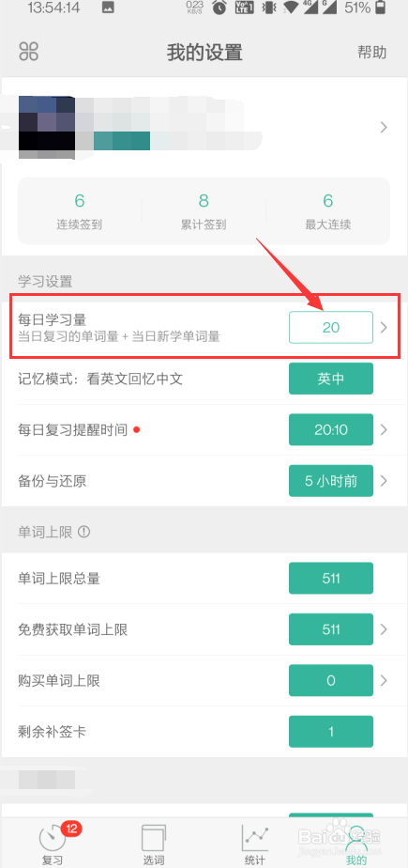Open the 选词 word selection book icon

tap(153, 838)
